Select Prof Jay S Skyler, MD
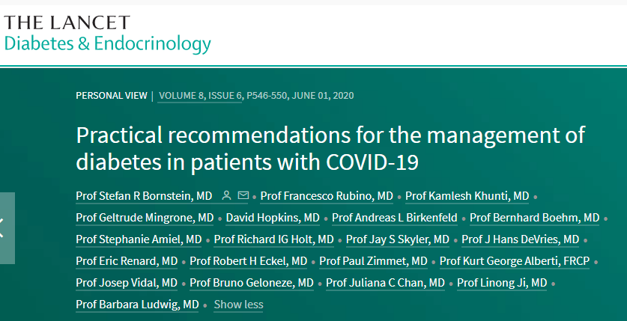Screen dimensions: 627x321 [398, 239]
